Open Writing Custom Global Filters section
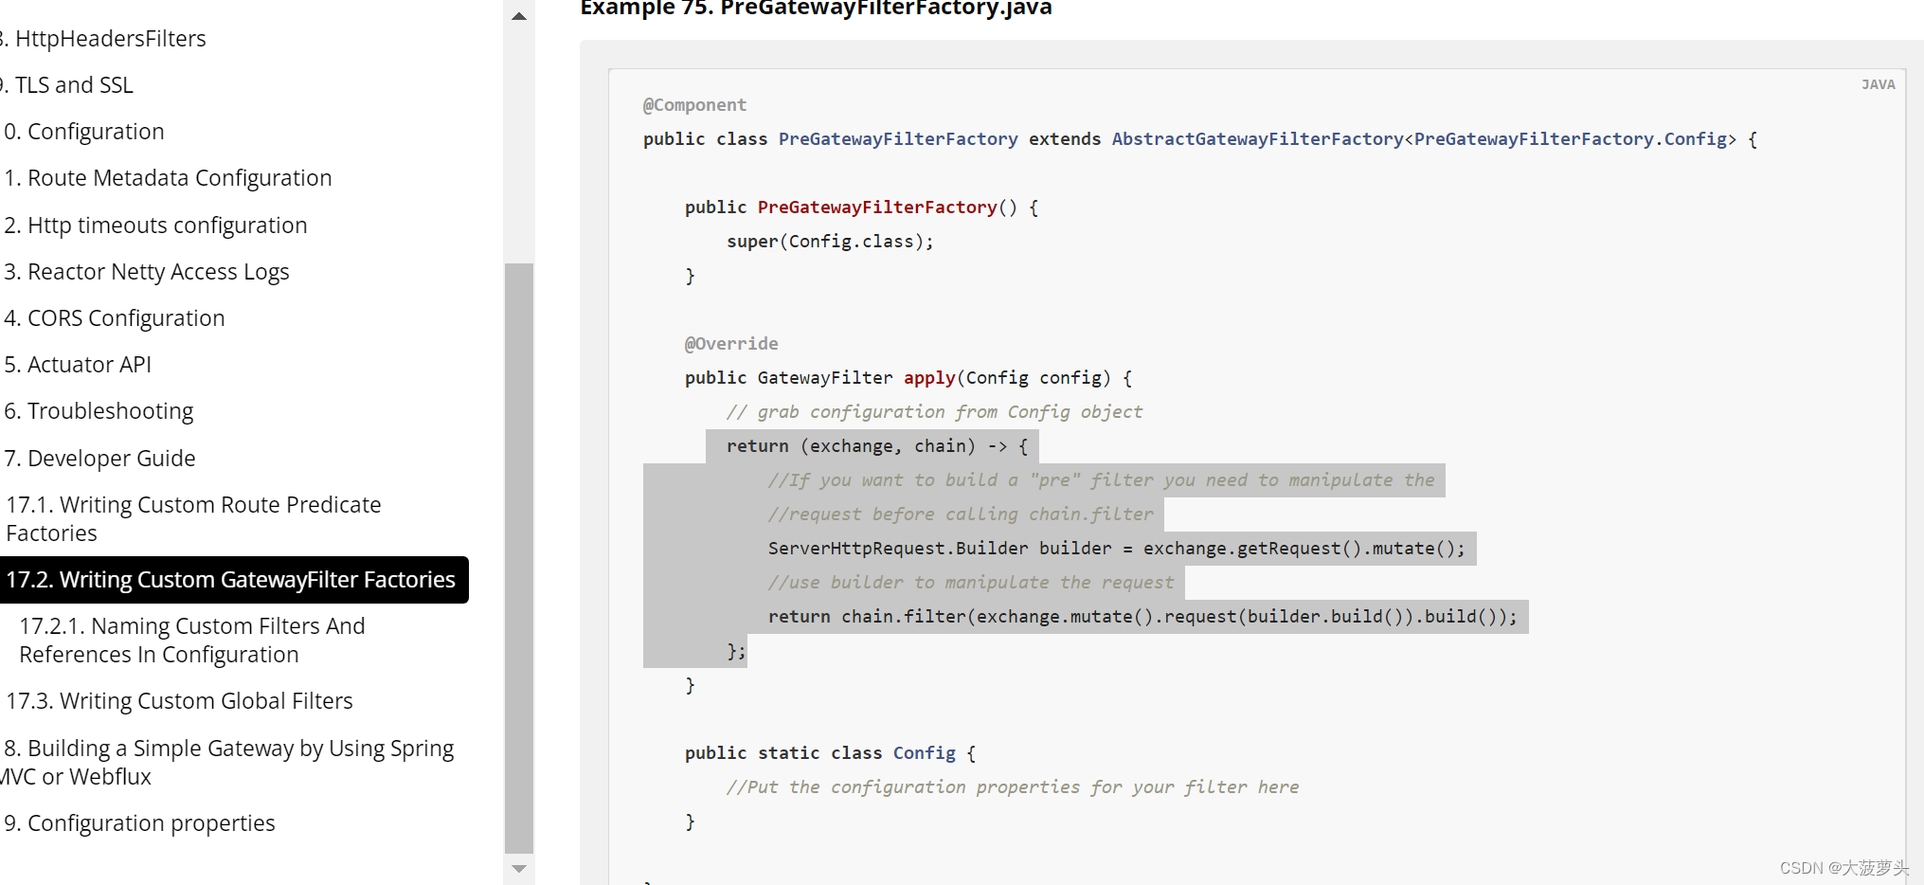Image resolution: width=1924 pixels, height=885 pixels. 179,701
